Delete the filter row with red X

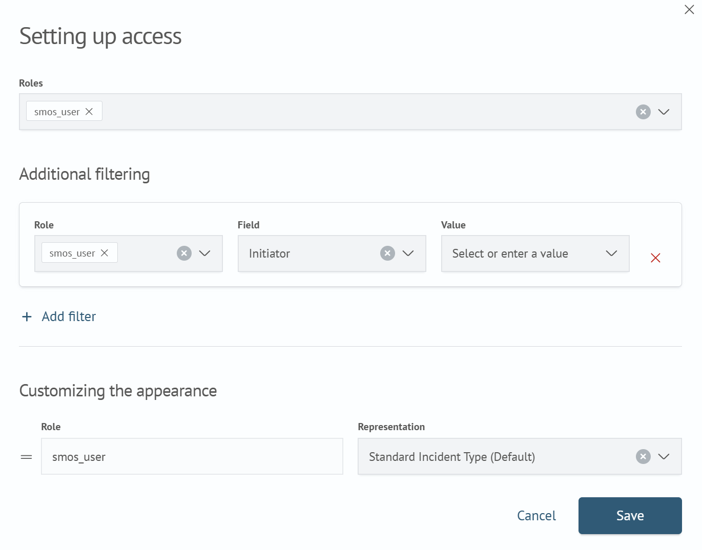pos(655,258)
